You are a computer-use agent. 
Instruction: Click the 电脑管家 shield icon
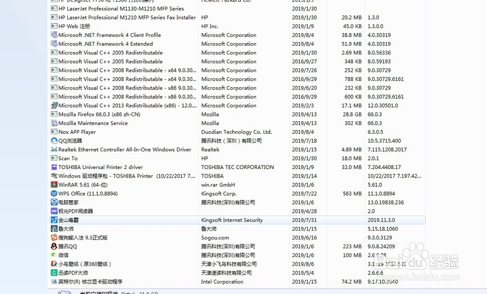click(x=54, y=202)
